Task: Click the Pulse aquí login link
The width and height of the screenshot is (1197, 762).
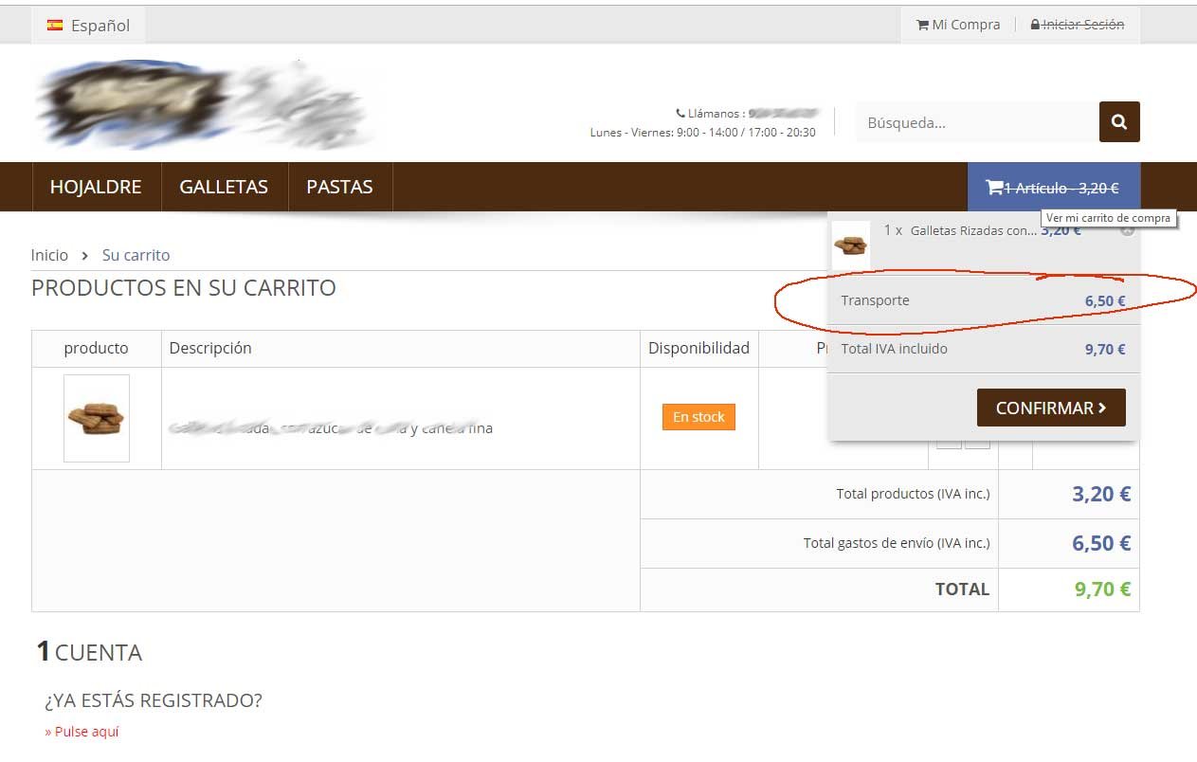Action: 82,732
